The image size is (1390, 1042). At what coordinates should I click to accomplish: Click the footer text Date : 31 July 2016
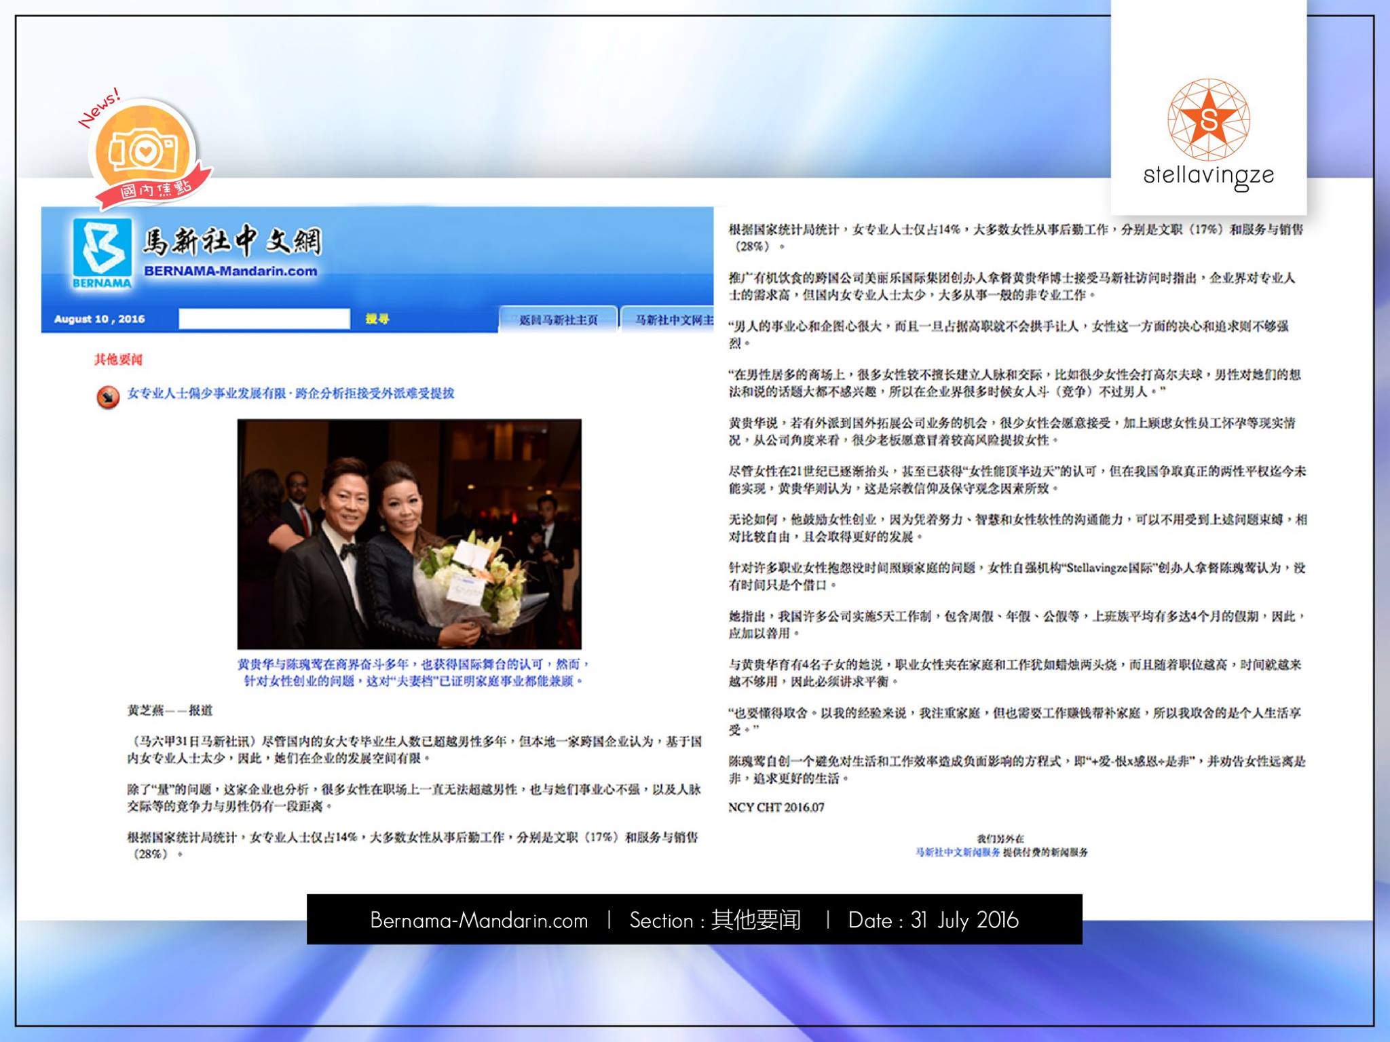point(933,920)
